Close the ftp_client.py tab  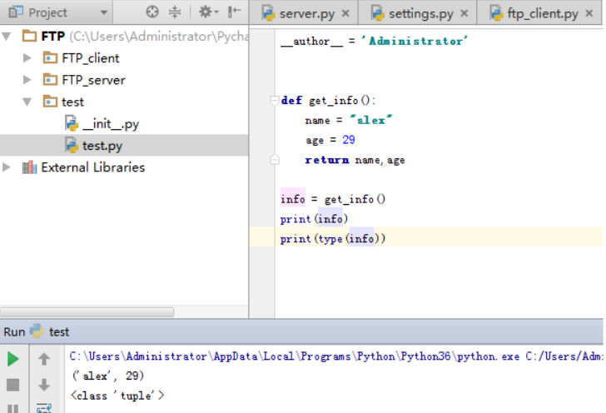589,13
